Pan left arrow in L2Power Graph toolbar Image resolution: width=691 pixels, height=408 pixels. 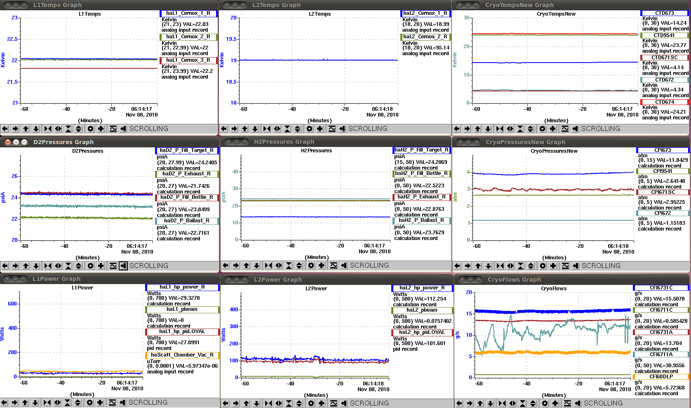[226, 403]
